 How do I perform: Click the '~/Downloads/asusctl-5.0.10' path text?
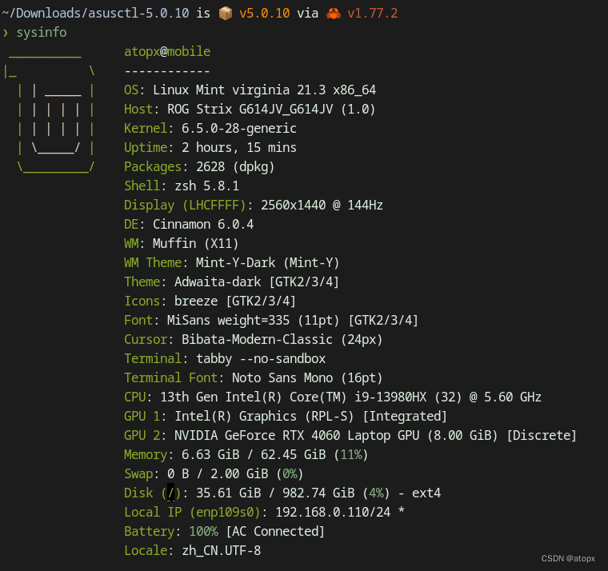tap(95, 14)
